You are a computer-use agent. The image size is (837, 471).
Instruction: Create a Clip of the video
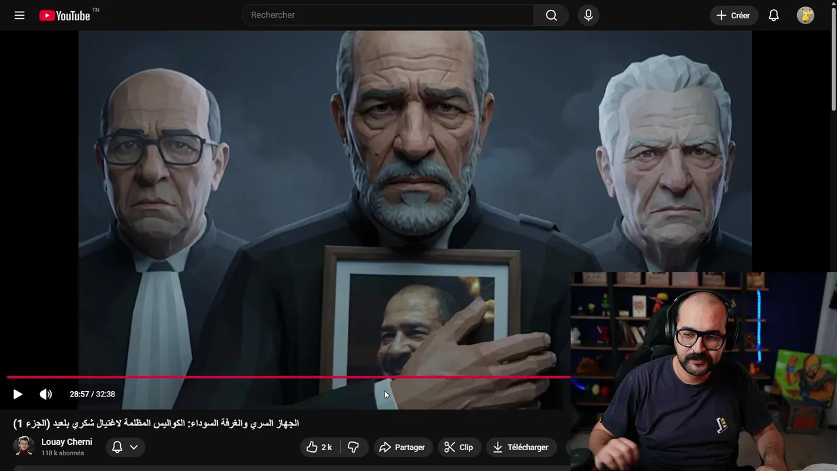pyautogui.click(x=459, y=447)
